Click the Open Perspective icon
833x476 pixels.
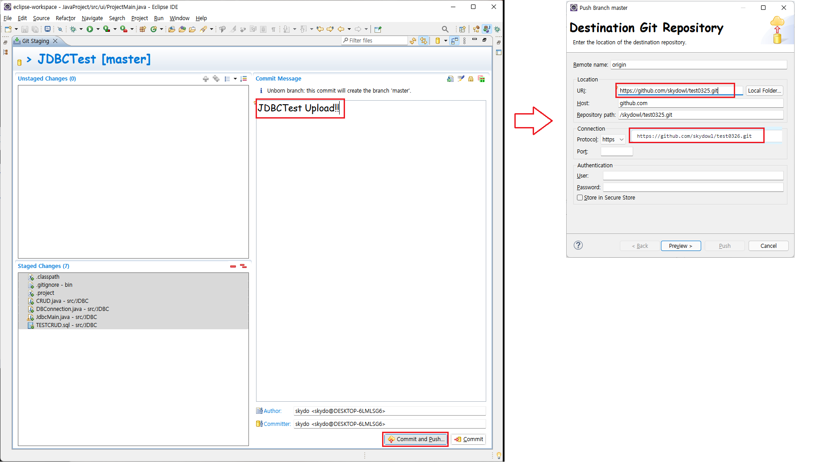click(x=463, y=29)
